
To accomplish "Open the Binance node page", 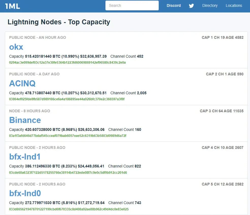I will [x=25, y=120].
